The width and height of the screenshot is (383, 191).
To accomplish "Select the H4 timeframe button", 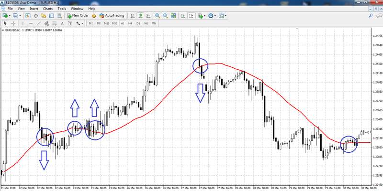I will [131, 23].
